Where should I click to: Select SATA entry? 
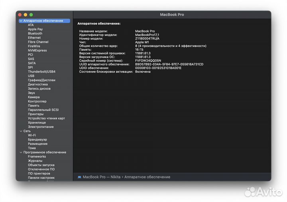[32, 63]
